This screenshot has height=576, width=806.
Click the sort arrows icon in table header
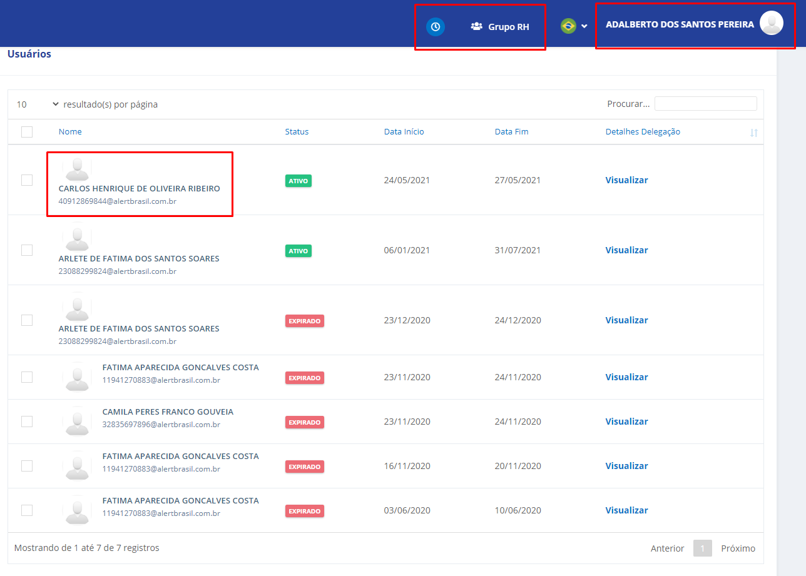click(x=753, y=133)
